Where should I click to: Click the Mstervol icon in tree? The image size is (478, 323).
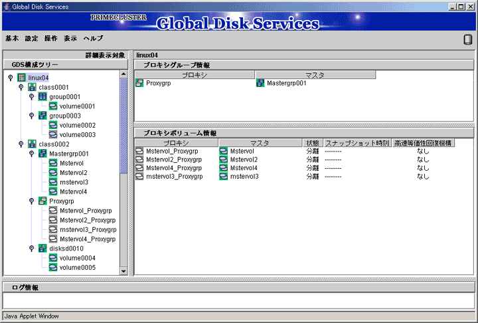point(53,163)
